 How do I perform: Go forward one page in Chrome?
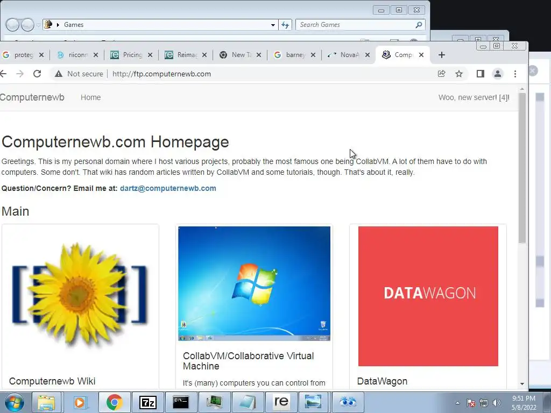click(20, 74)
